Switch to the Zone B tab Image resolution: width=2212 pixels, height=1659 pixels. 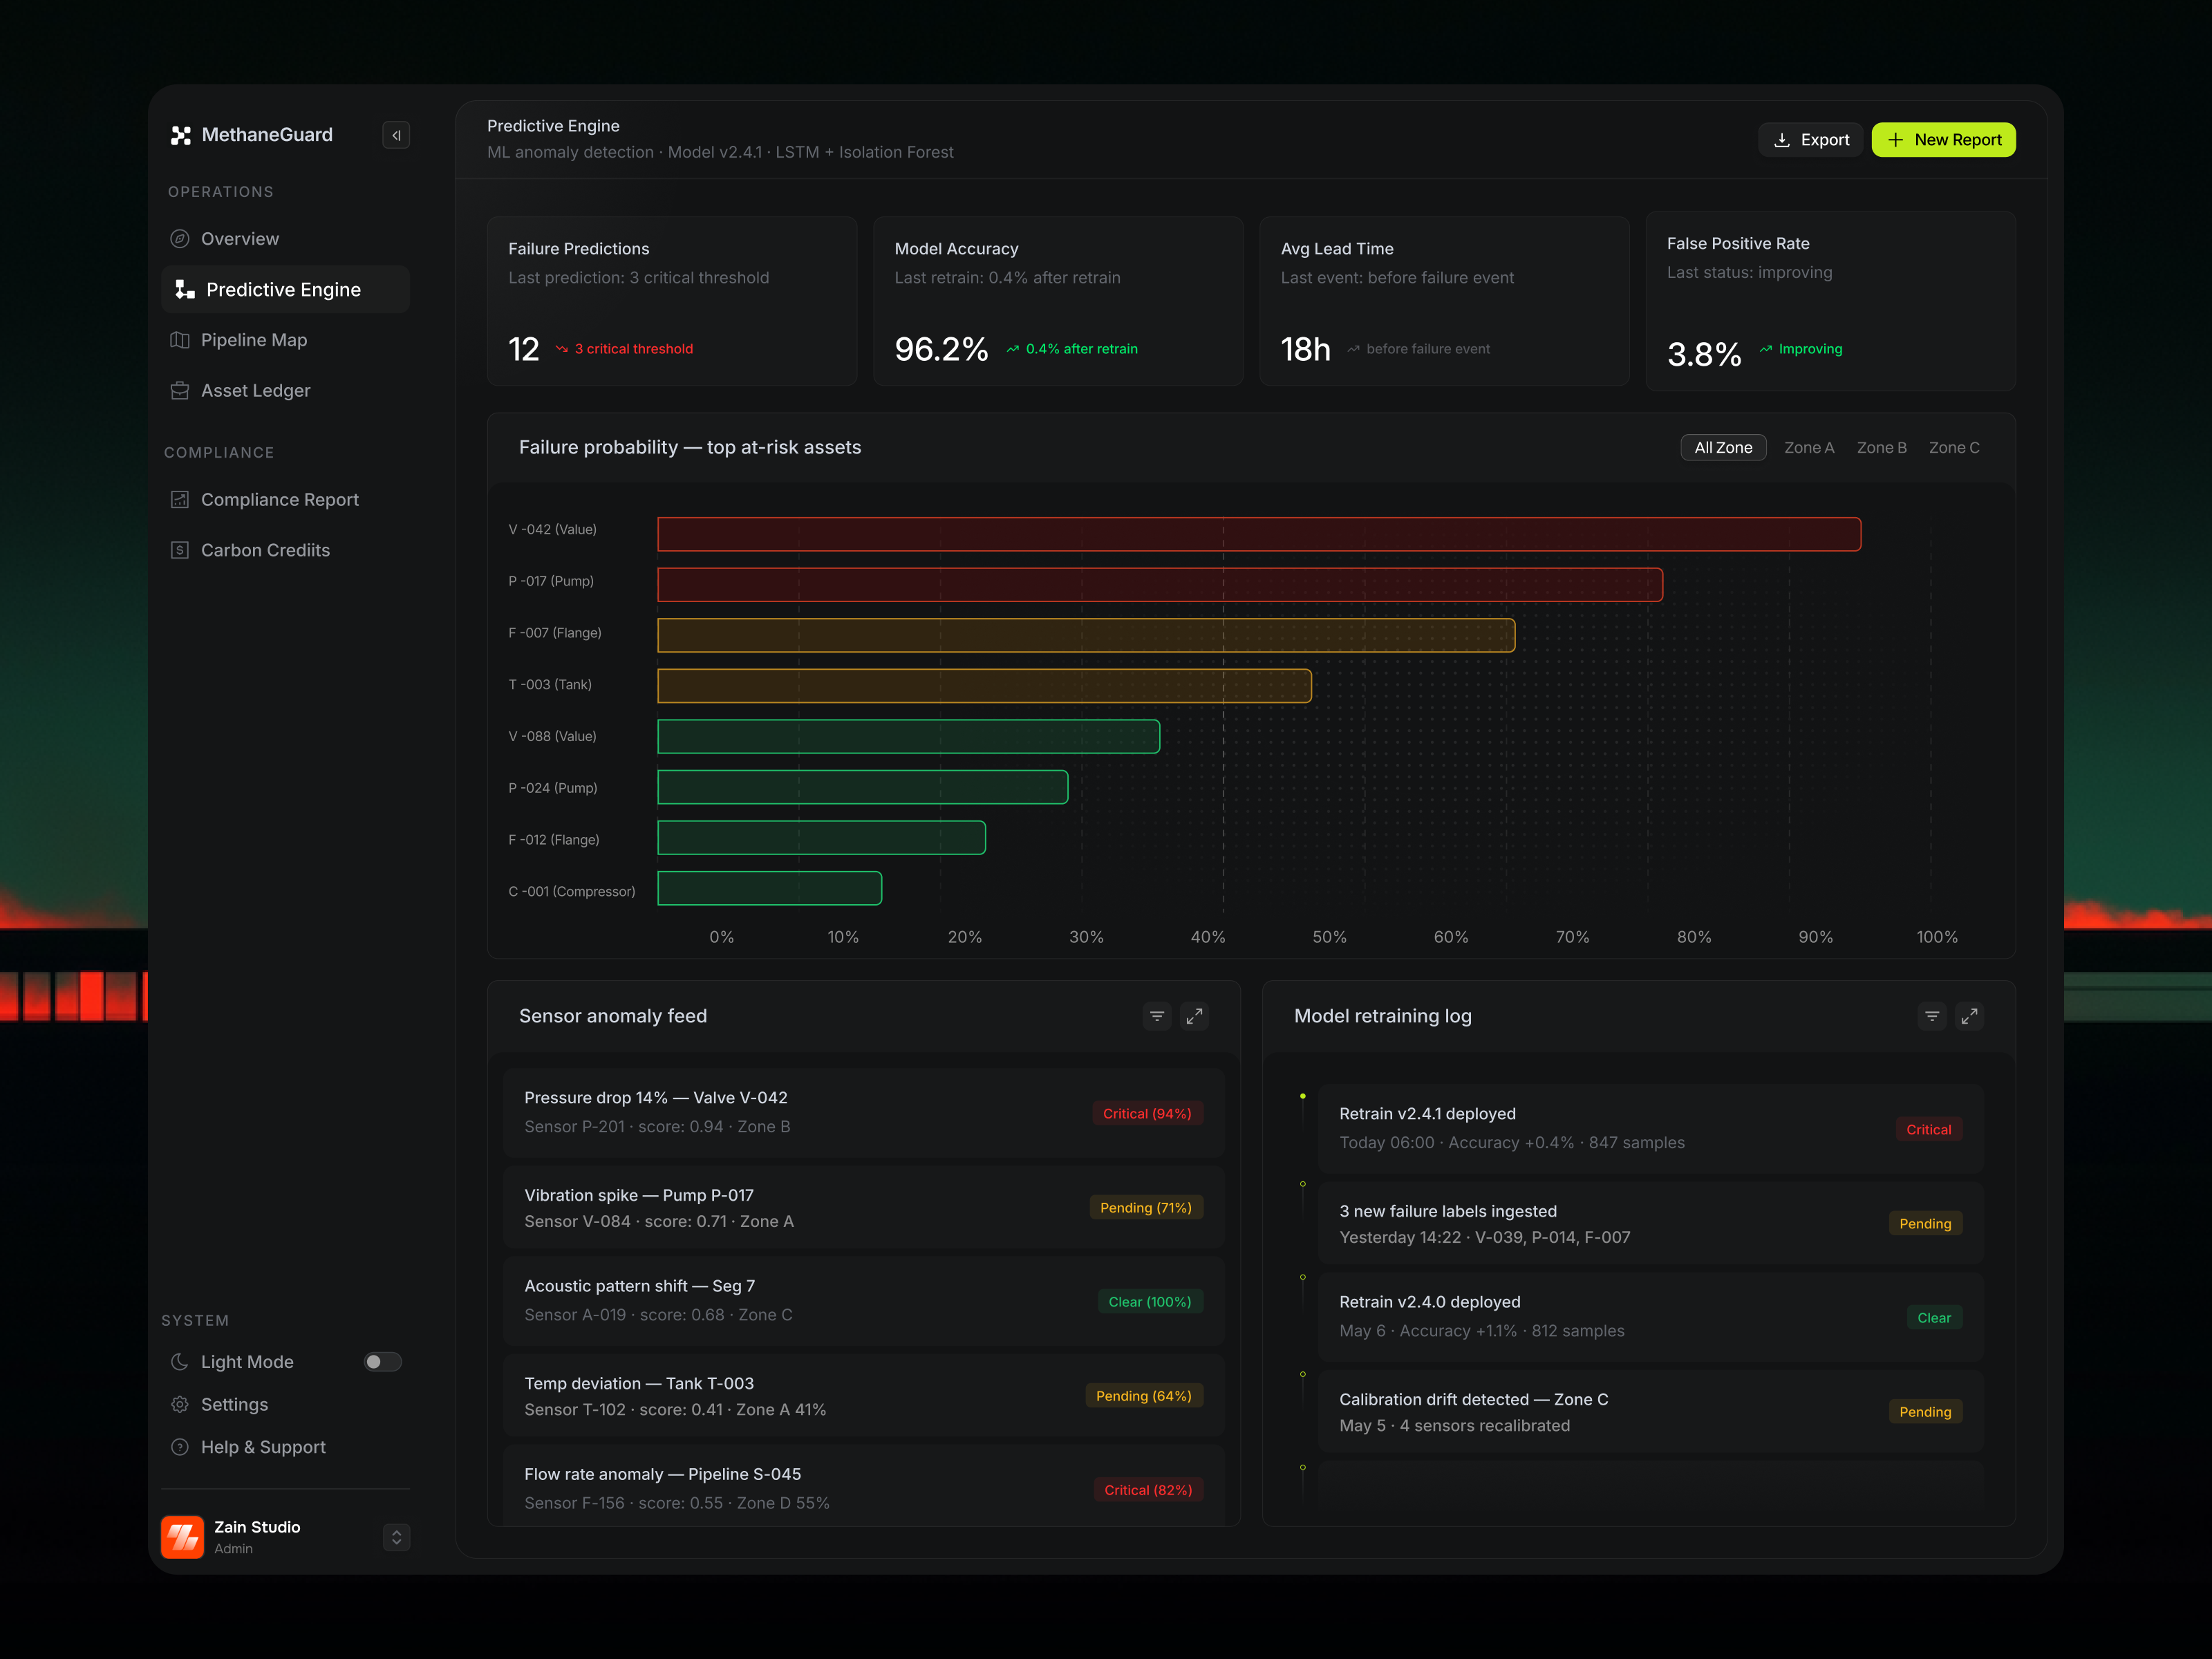click(1881, 448)
